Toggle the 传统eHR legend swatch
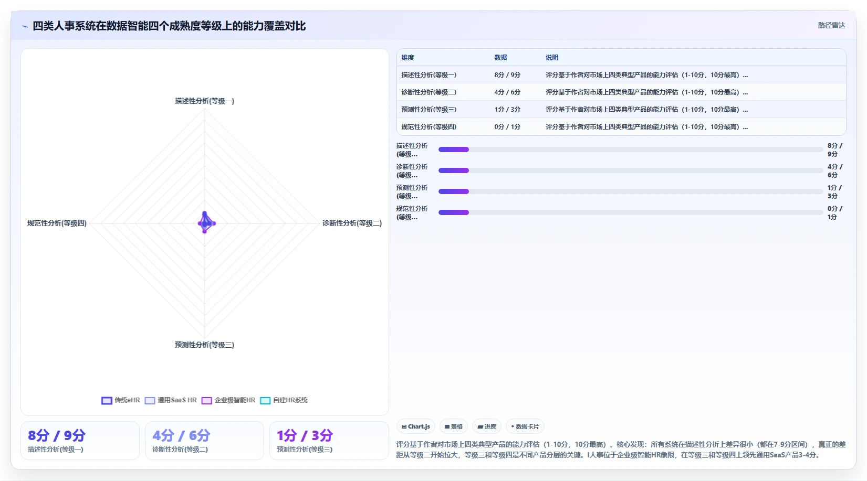The height and width of the screenshot is (481, 867). [x=107, y=400]
